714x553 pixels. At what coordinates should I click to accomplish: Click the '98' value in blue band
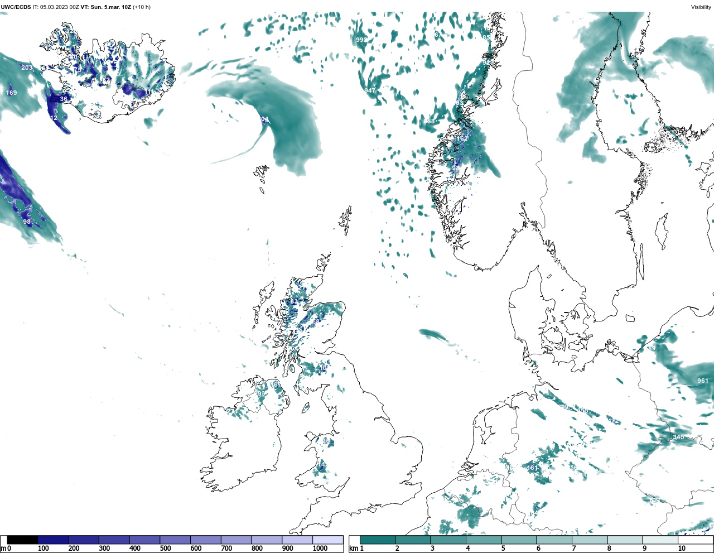pos(27,222)
